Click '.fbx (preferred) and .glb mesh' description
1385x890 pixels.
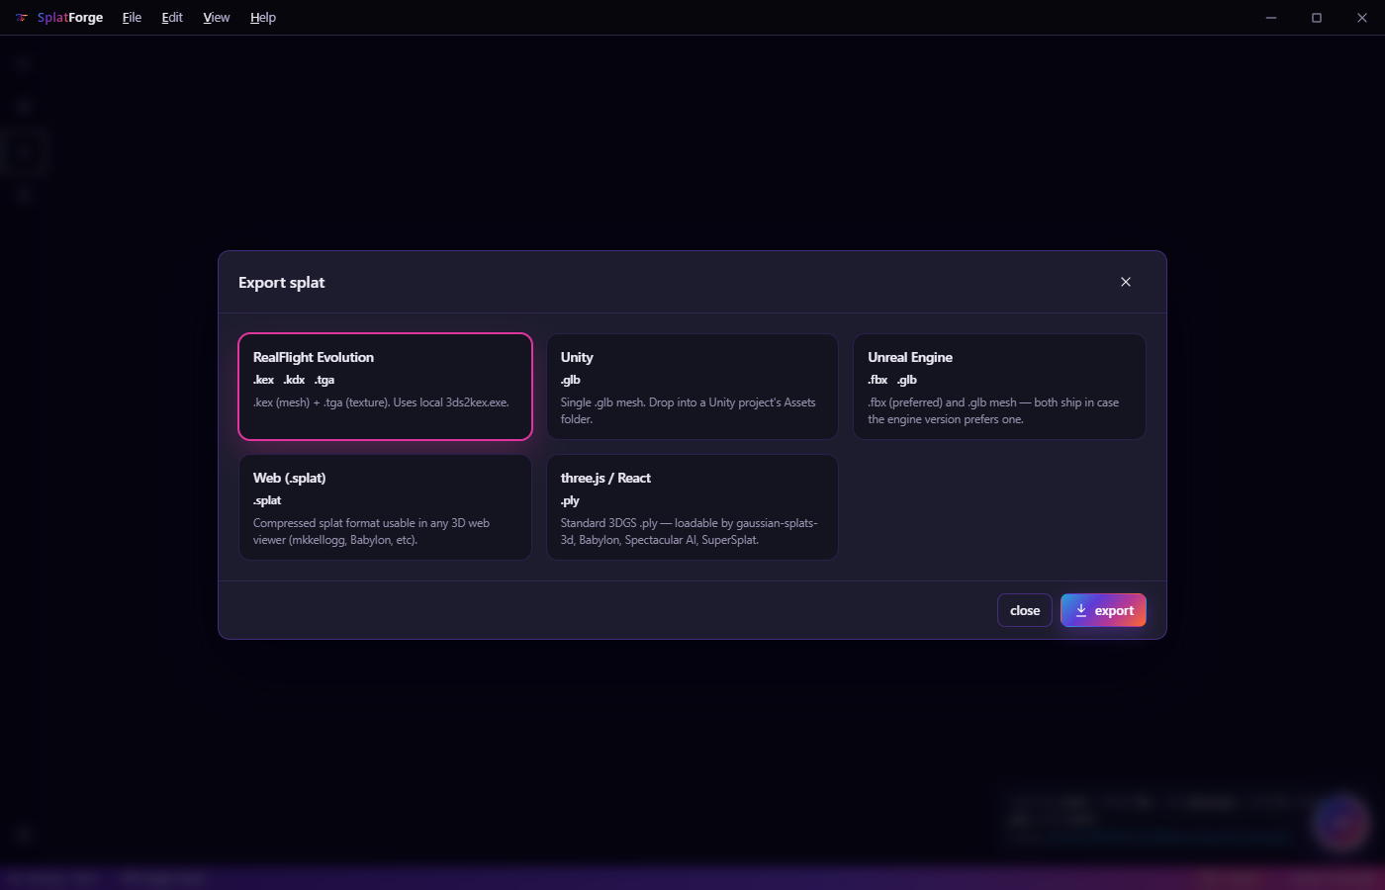point(993,410)
